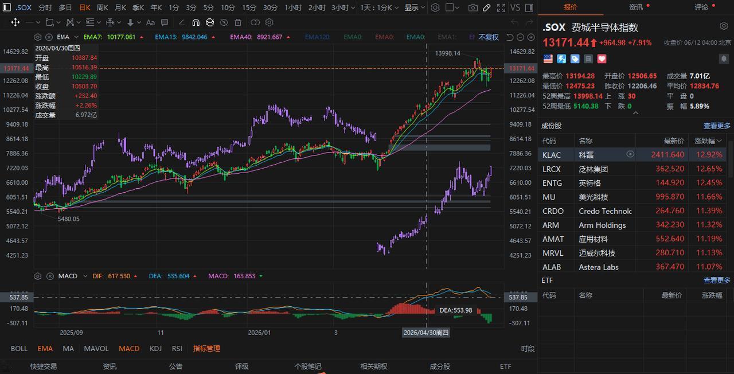The height and width of the screenshot is (374, 734).
Task: Select the 分时 intraday view
Action: [x=45, y=7]
